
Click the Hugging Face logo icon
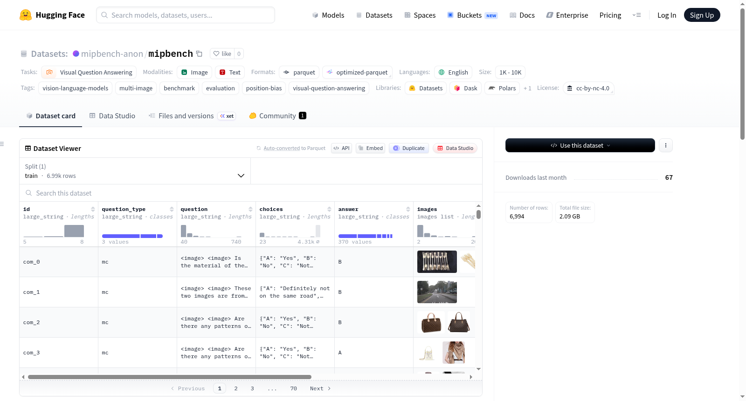coord(26,15)
